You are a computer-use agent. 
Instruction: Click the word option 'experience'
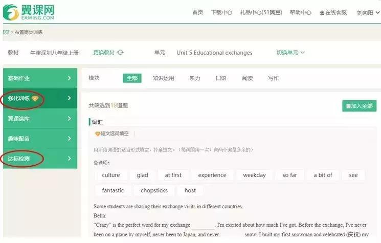pyautogui.click(x=212, y=175)
